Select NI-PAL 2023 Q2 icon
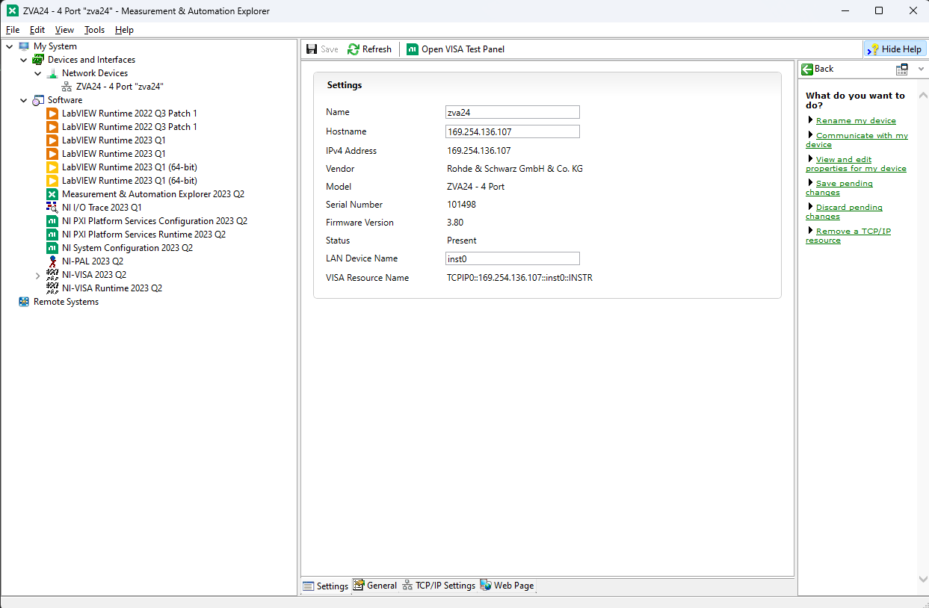The image size is (929, 608). 52,261
